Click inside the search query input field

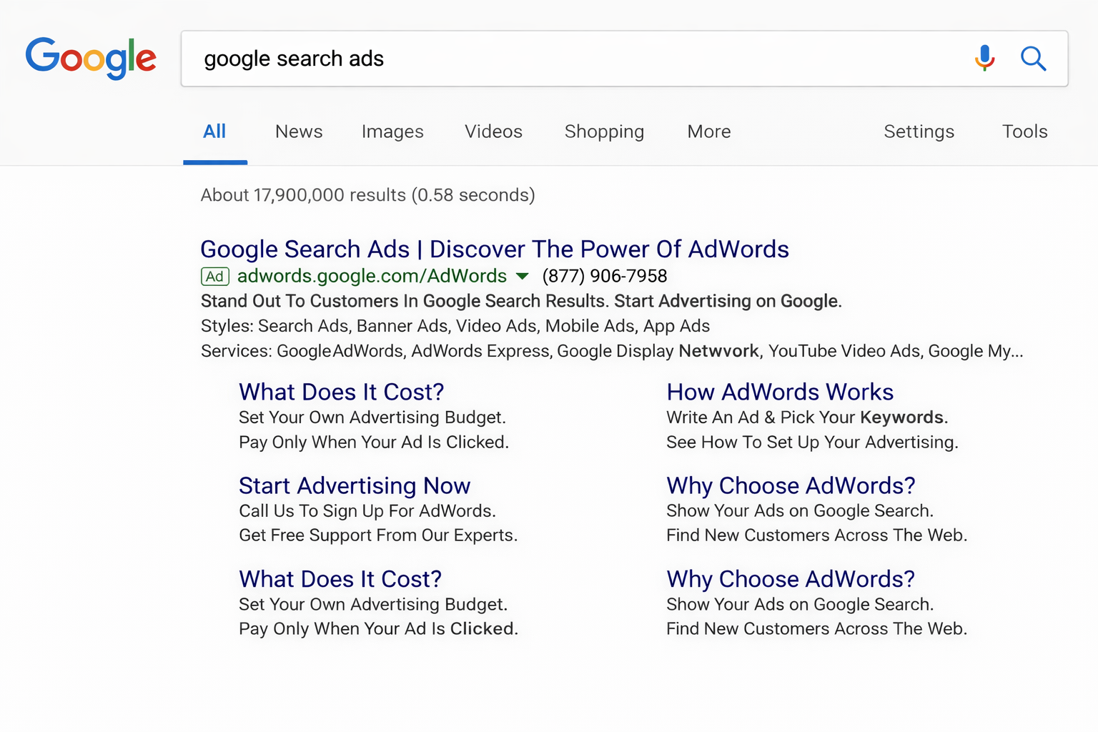500,59
